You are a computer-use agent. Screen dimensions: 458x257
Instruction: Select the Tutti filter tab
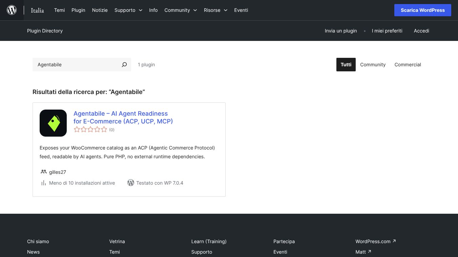point(346,65)
